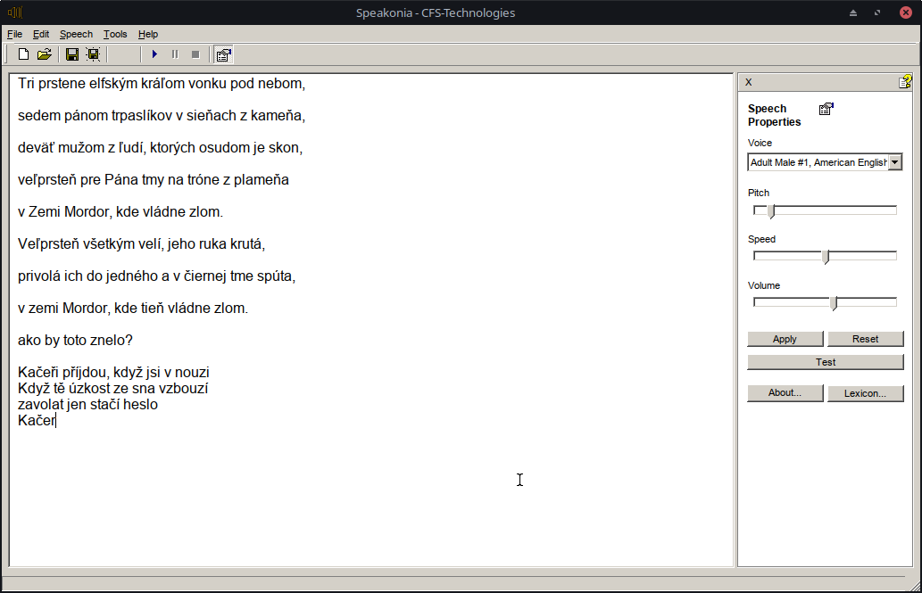Adjust the Pitch slider
The height and width of the screenshot is (593, 922).
[772, 210]
